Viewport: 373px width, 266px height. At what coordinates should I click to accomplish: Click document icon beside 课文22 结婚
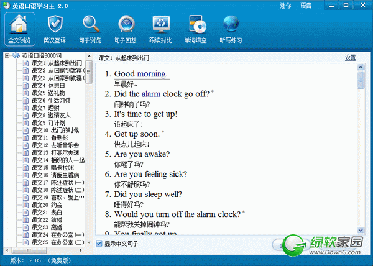(x=25, y=219)
